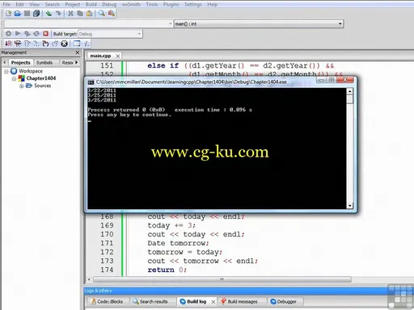
Task: Open the wxSmith menu
Action: (131, 5)
